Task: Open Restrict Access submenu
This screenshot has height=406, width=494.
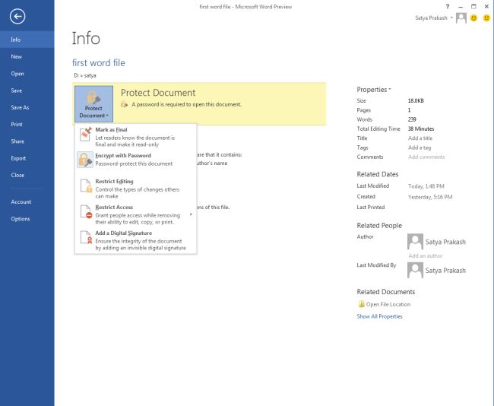Action: [x=136, y=214]
